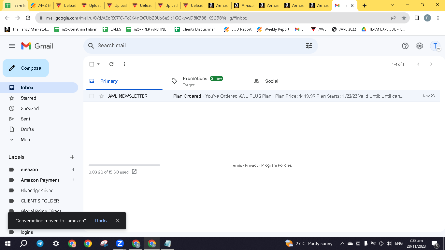Open Windows Start menu
The height and width of the screenshot is (250, 445).
[7, 243]
